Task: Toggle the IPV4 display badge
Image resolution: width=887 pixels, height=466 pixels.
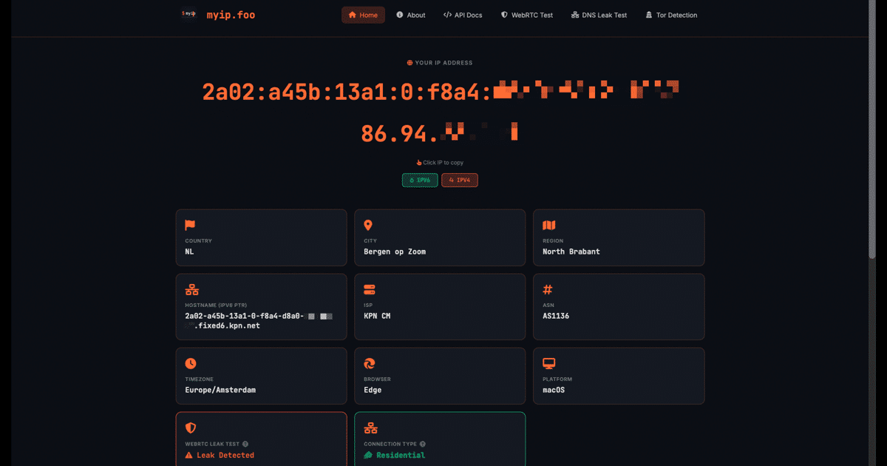Action: click(460, 180)
